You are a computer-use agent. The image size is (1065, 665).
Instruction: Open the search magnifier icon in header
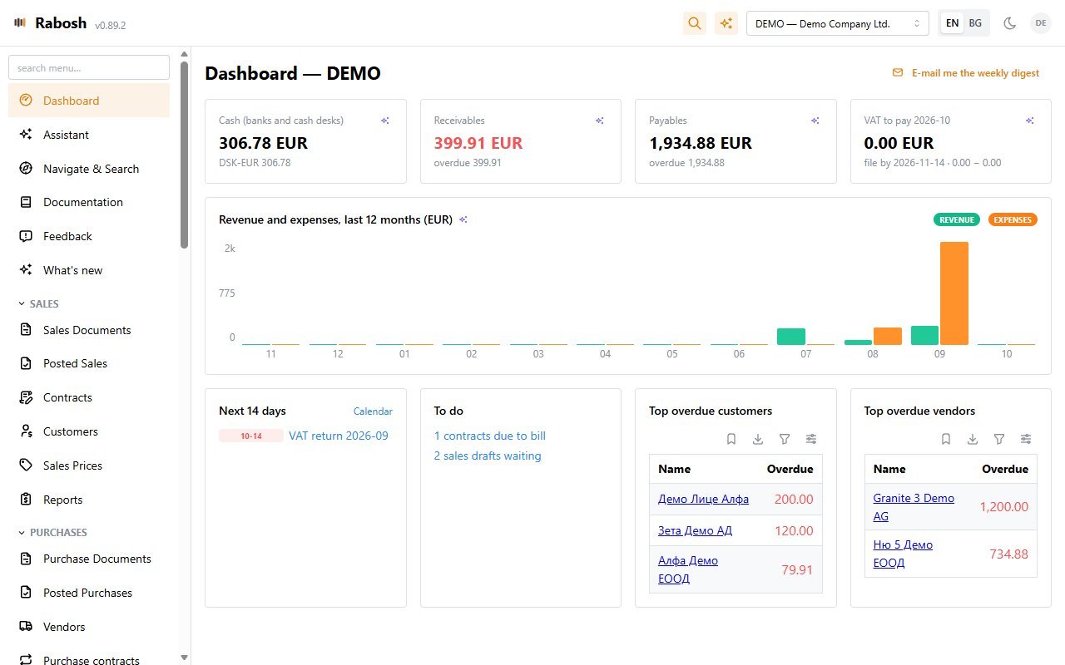tap(695, 23)
